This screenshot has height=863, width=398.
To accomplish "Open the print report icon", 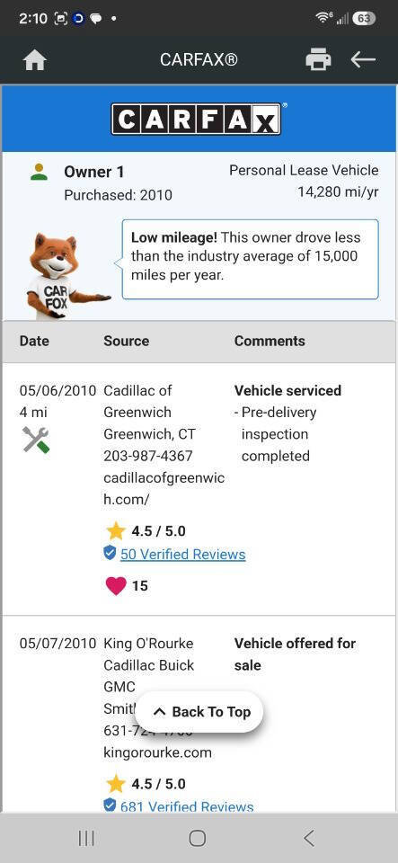I will 318,59.
